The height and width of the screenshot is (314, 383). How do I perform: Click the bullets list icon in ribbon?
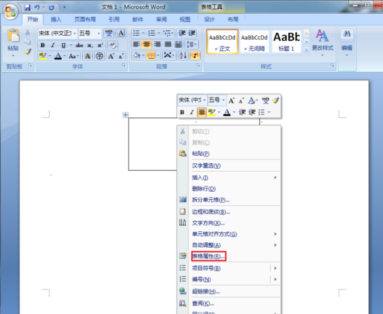click(x=137, y=33)
